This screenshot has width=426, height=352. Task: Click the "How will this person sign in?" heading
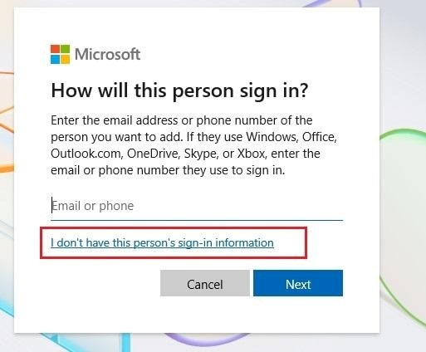[x=179, y=90]
